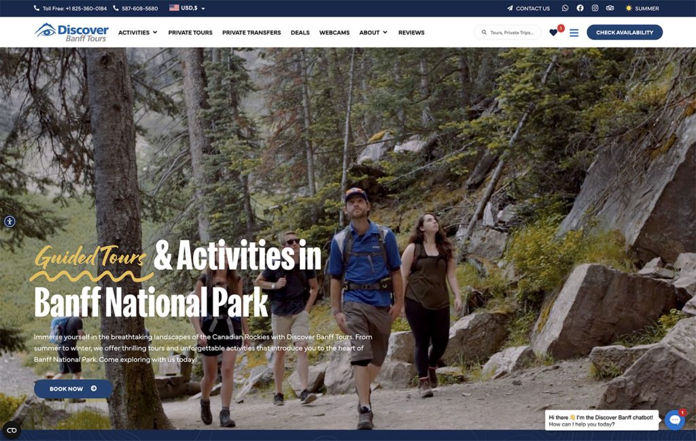Go to the Deals page
The image size is (696, 441).
click(x=300, y=33)
